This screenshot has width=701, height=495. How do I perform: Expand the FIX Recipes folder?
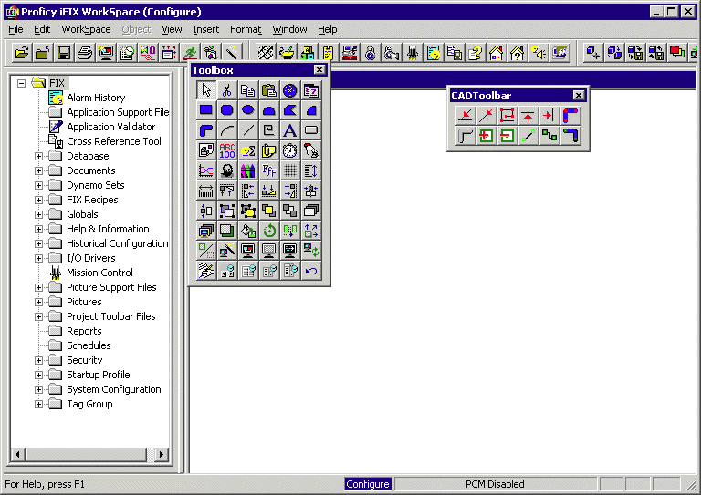39,200
